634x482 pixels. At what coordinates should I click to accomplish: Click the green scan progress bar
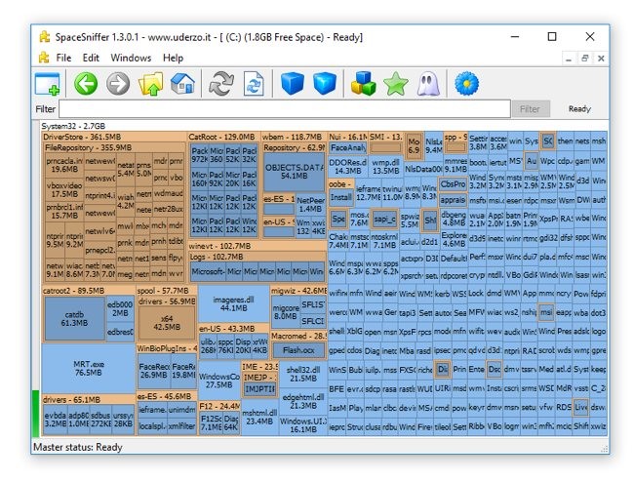35,413
